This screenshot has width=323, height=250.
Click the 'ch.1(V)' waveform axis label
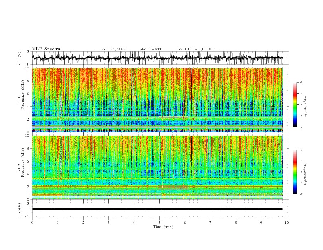click(20, 58)
